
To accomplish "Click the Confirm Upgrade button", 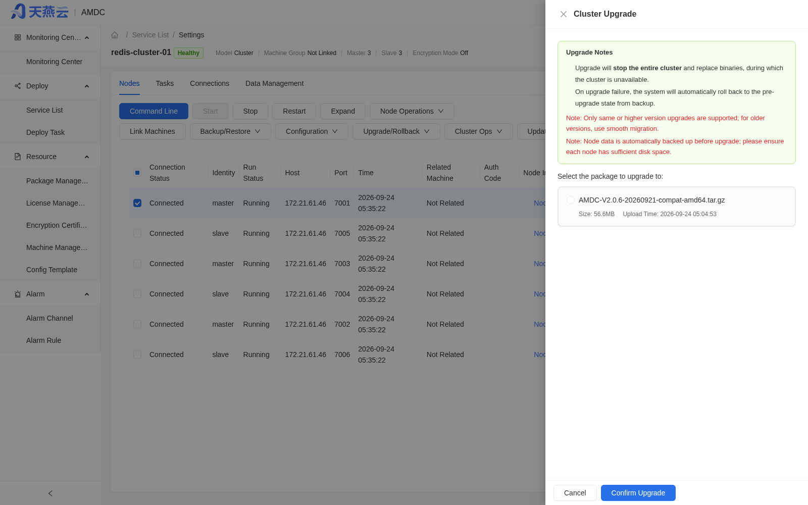I will coord(638,493).
